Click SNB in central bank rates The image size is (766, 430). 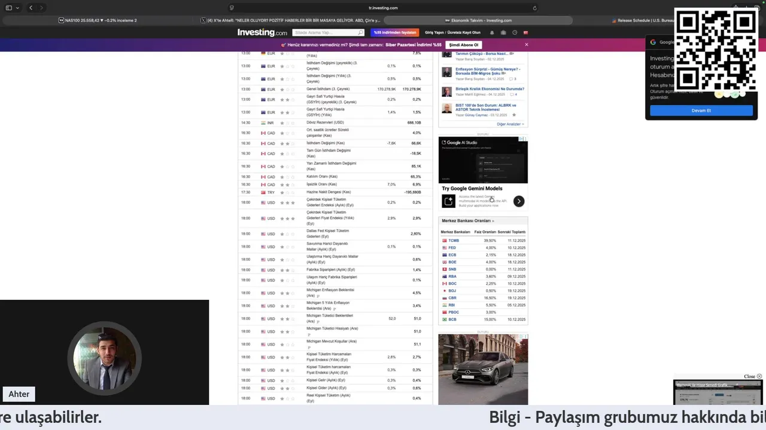(x=452, y=269)
